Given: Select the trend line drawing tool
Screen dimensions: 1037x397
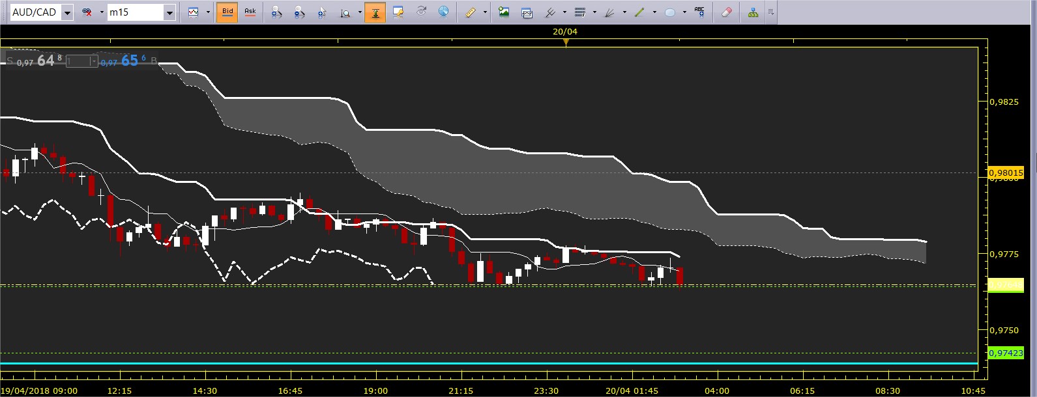Looking at the screenshot, I should pyautogui.click(x=640, y=12).
